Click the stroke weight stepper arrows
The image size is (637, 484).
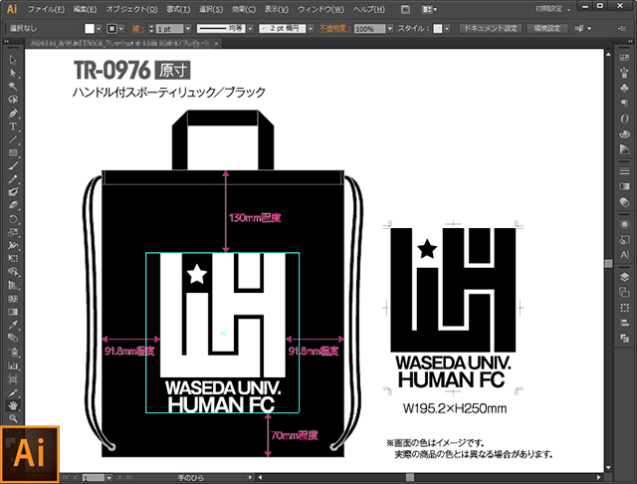pyautogui.click(x=151, y=29)
